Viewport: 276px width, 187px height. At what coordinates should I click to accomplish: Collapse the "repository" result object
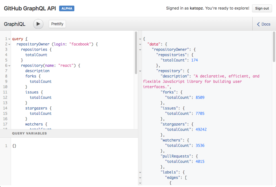[141, 71]
